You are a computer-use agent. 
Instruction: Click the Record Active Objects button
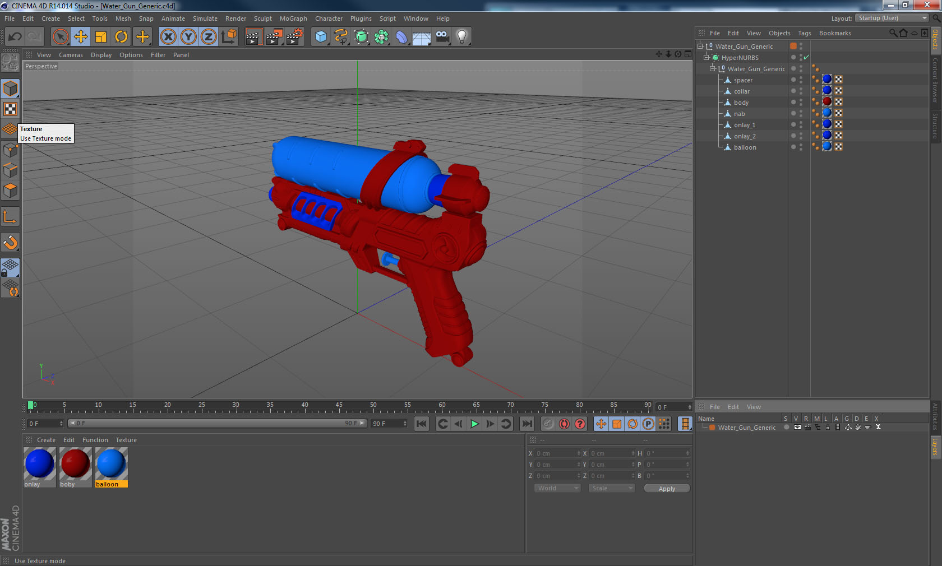tap(548, 424)
